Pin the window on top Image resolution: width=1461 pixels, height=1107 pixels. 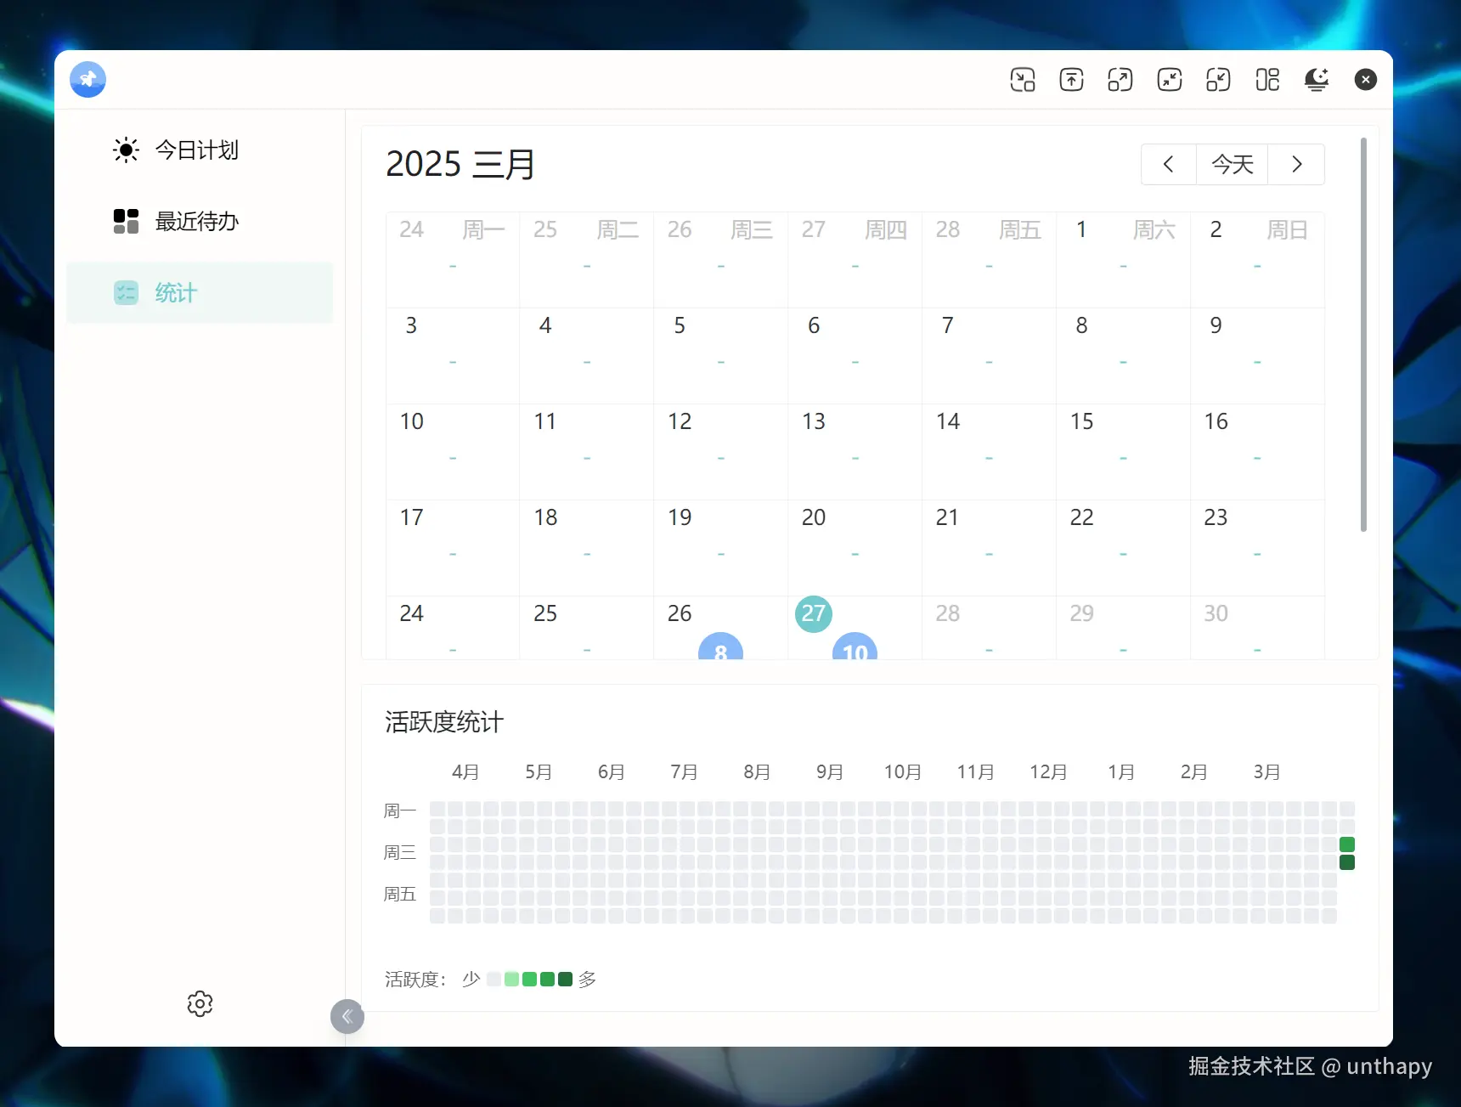1072,80
